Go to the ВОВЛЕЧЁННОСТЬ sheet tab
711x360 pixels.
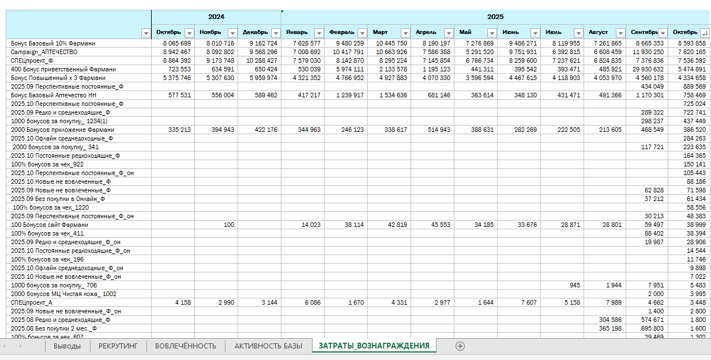[186, 346]
